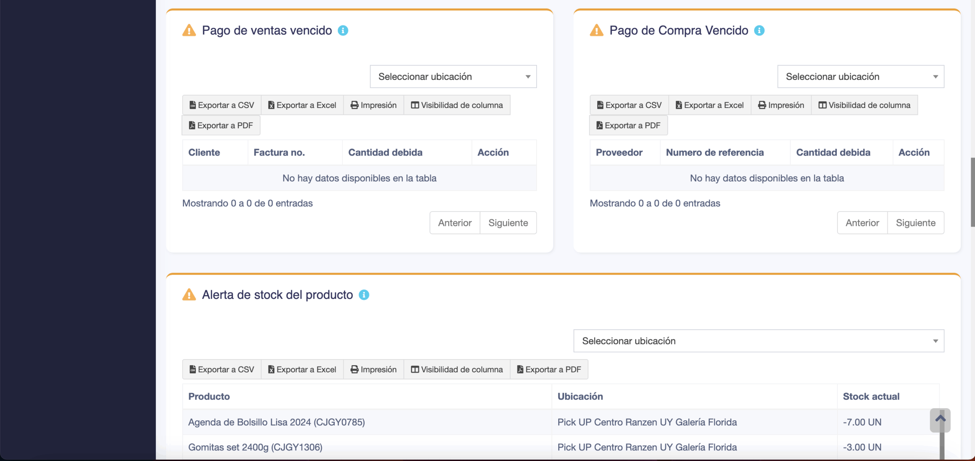Print the overdue sales payments table
The height and width of the screenshot is (461, 975).
tap(373, 105)
